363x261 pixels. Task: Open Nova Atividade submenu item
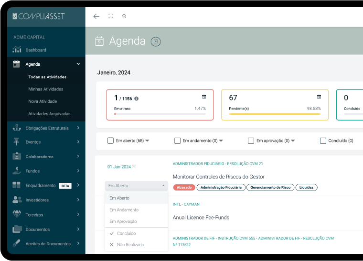point(43,101)
